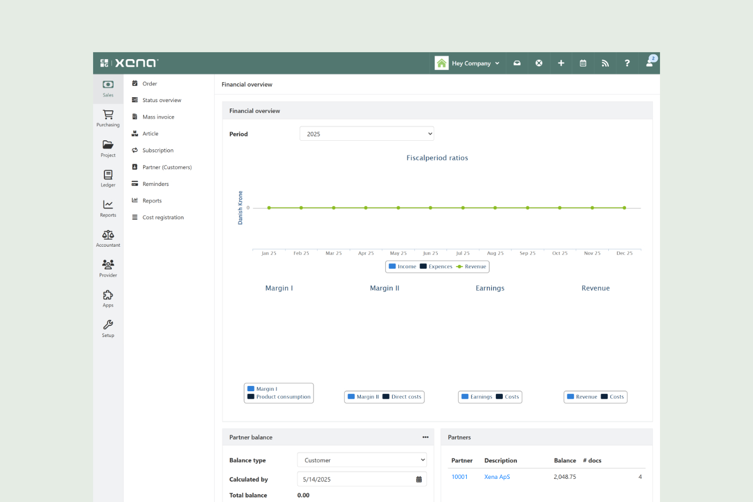The height and width of the screenshot is (502, 753).
Task: Click partner number 10001 link
Action: point(459,477)
